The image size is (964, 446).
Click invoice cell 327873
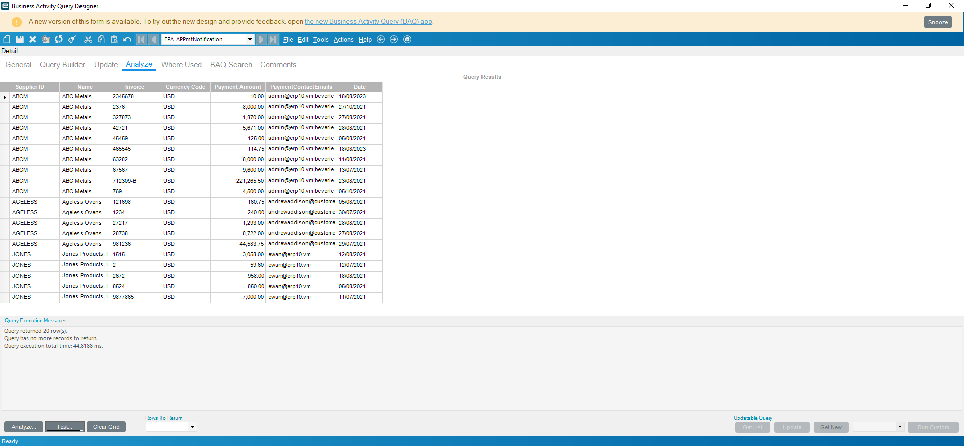135,118
